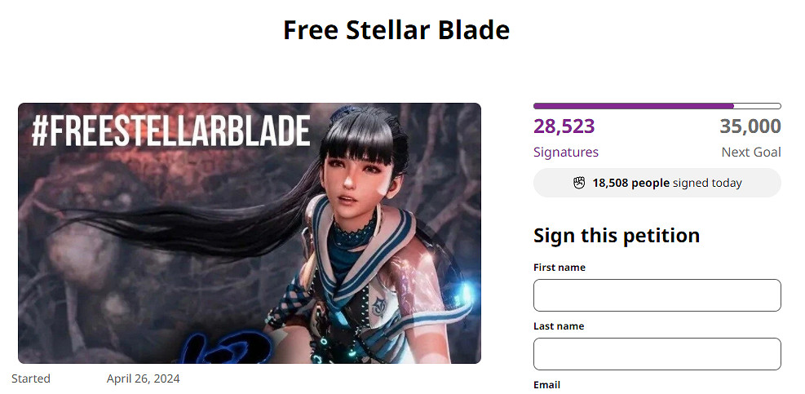Click the "Free Stellar Blade" page title

396,30
